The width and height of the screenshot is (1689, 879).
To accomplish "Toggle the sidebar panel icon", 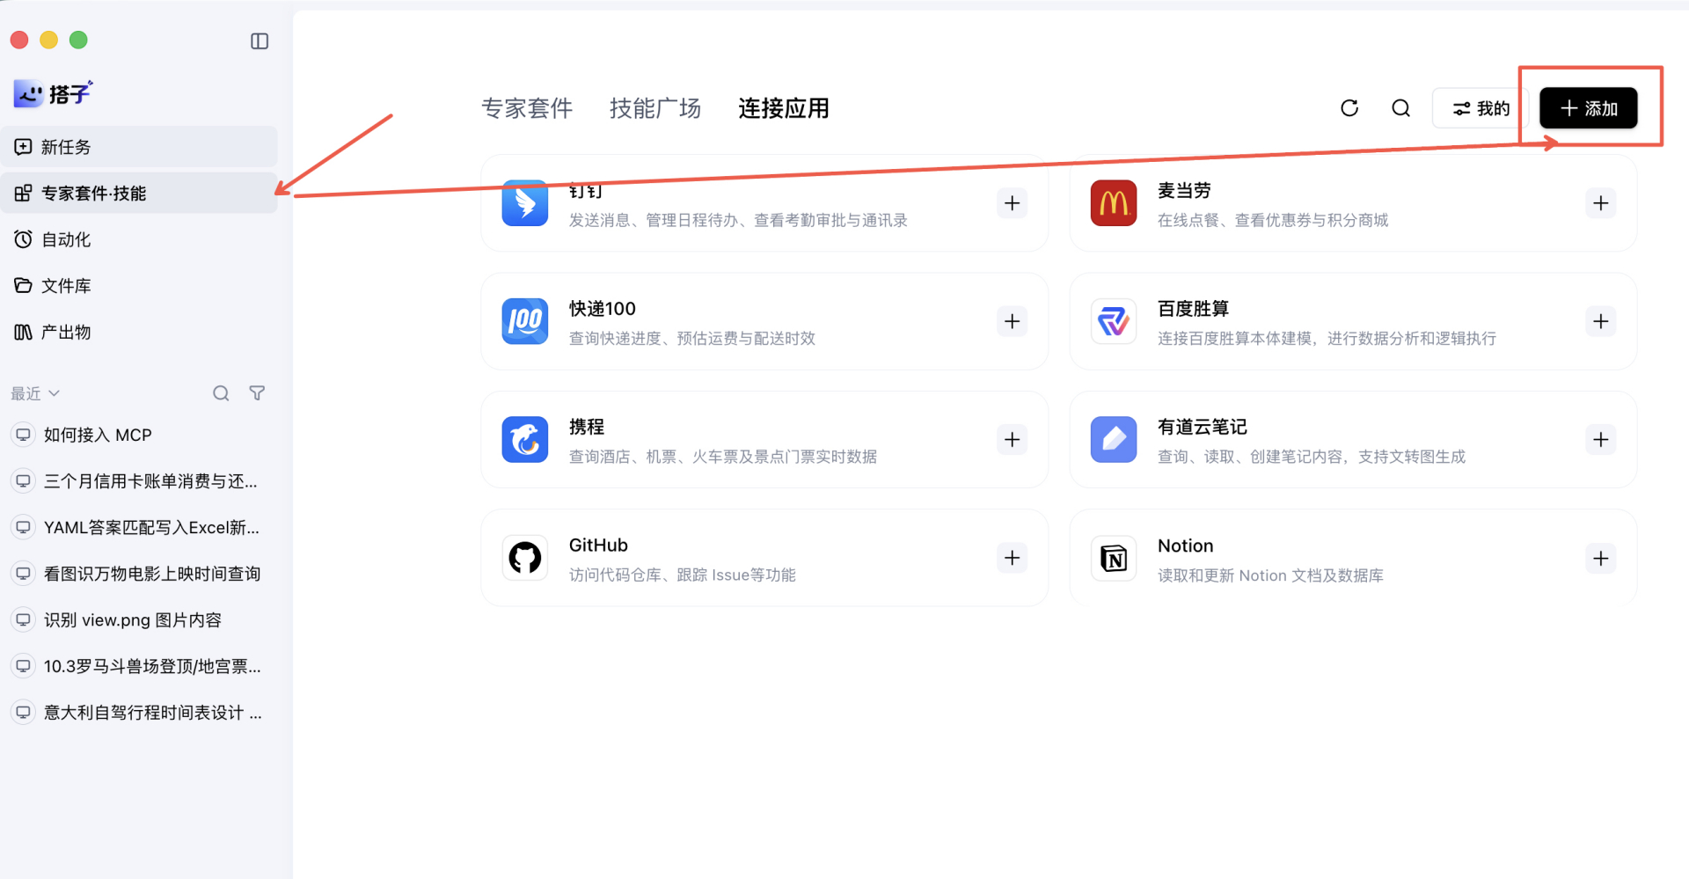I will 260,41.
